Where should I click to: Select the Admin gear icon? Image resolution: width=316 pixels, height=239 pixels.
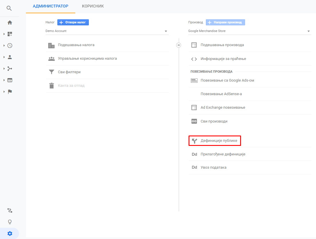pyautogui.click(x=10, y=233)
